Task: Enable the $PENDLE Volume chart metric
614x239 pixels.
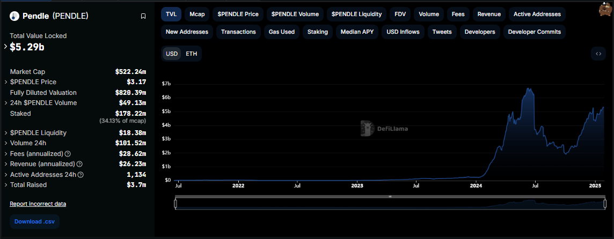Action: point(295,14)
